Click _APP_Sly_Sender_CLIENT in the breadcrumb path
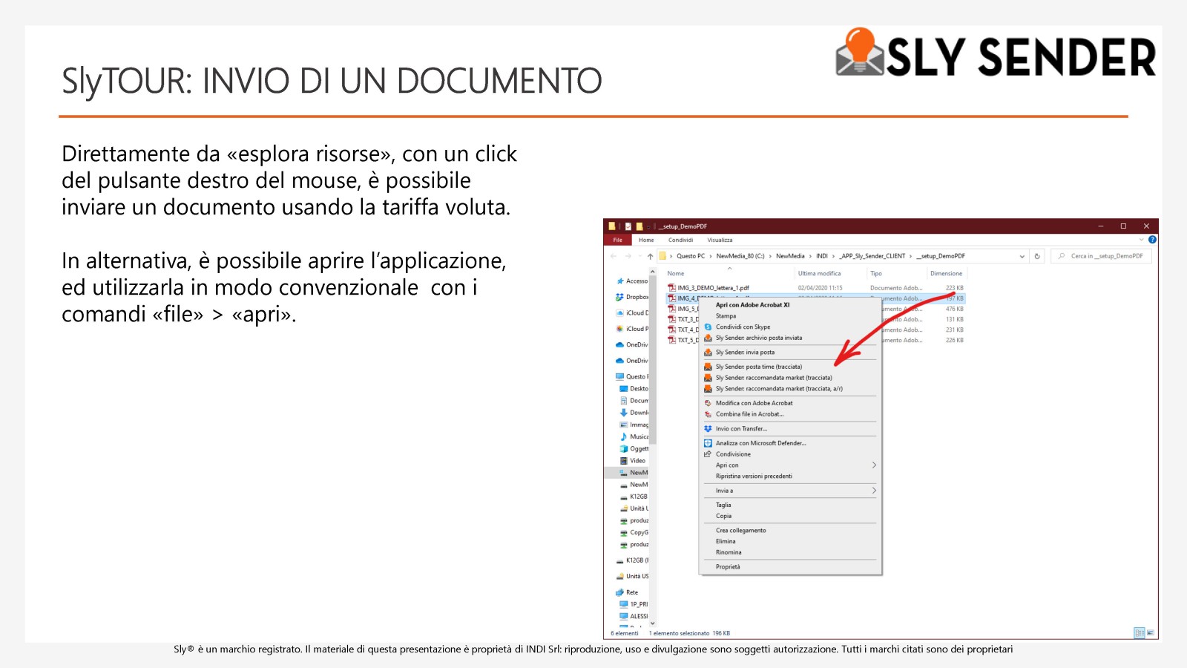The image size is (1187, 668). [872, 256]
